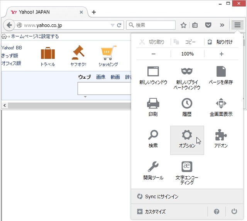Expand dropdown arrow below Yahoo search box
The width and height of the screenshot is (247, 221).
tap(85, 97)
